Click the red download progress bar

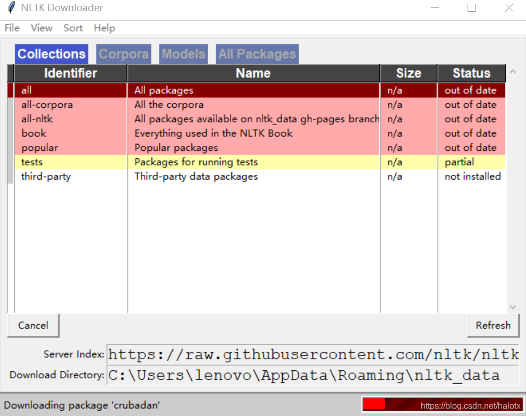pos(443,405)
